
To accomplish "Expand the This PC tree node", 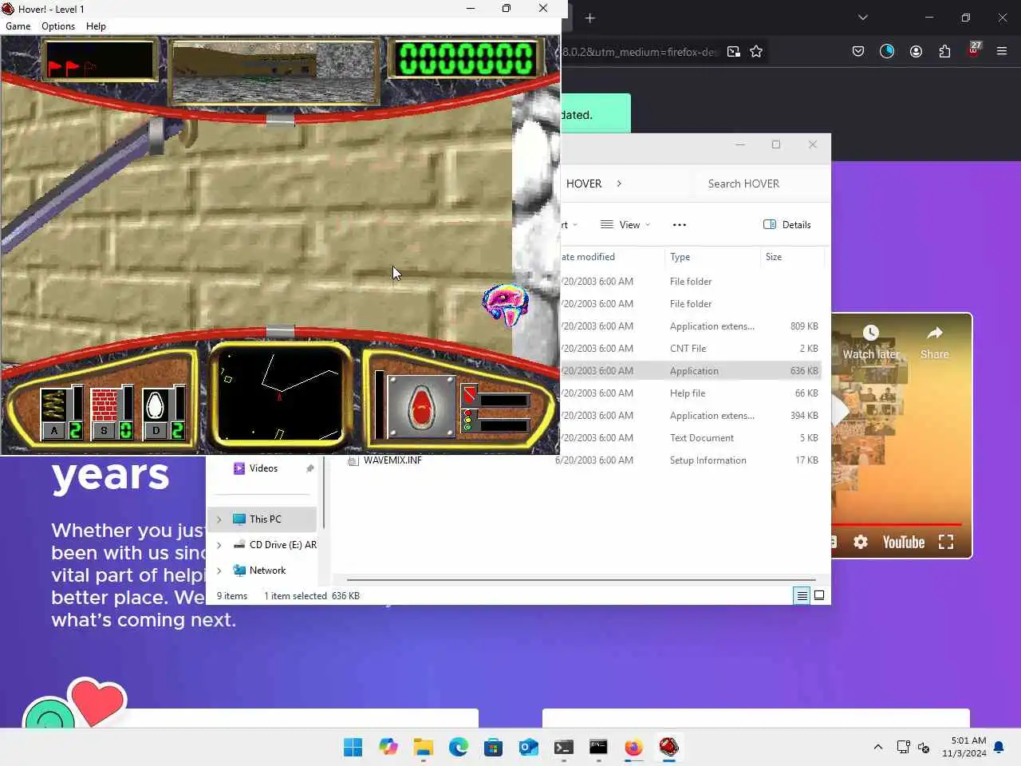I will click(x=219, y=519).
